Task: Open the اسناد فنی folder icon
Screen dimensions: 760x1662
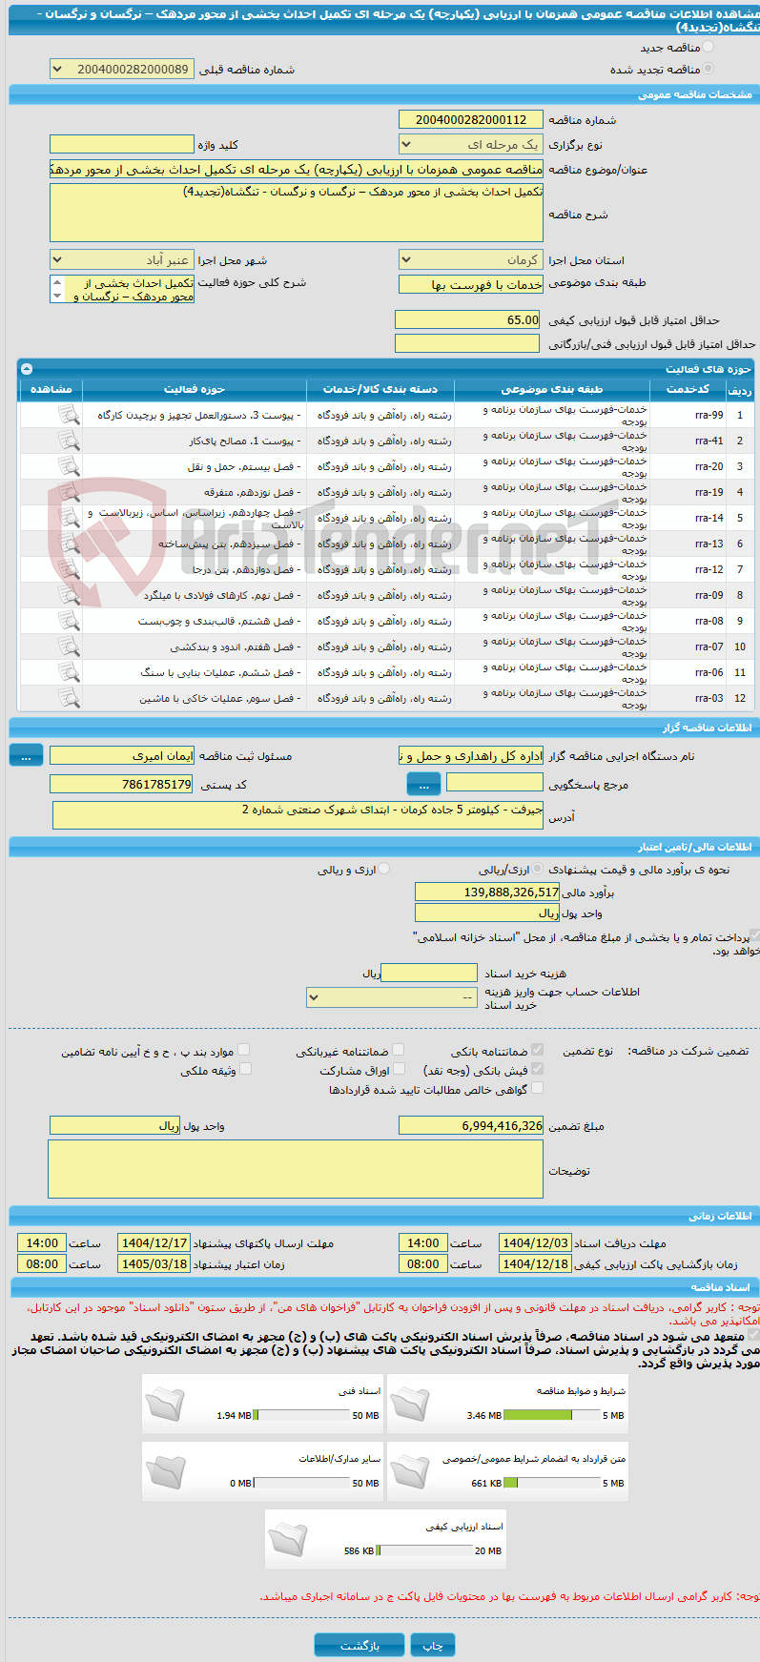Action: point(165,1404)
